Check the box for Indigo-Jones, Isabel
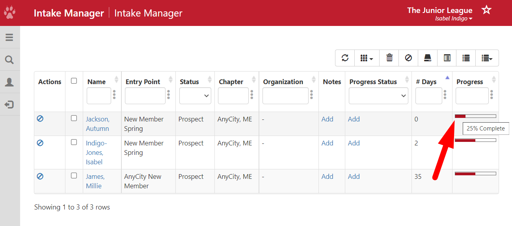Image resolution: width=512 pixels, height=226 pixels. click(x=74, y=142)
